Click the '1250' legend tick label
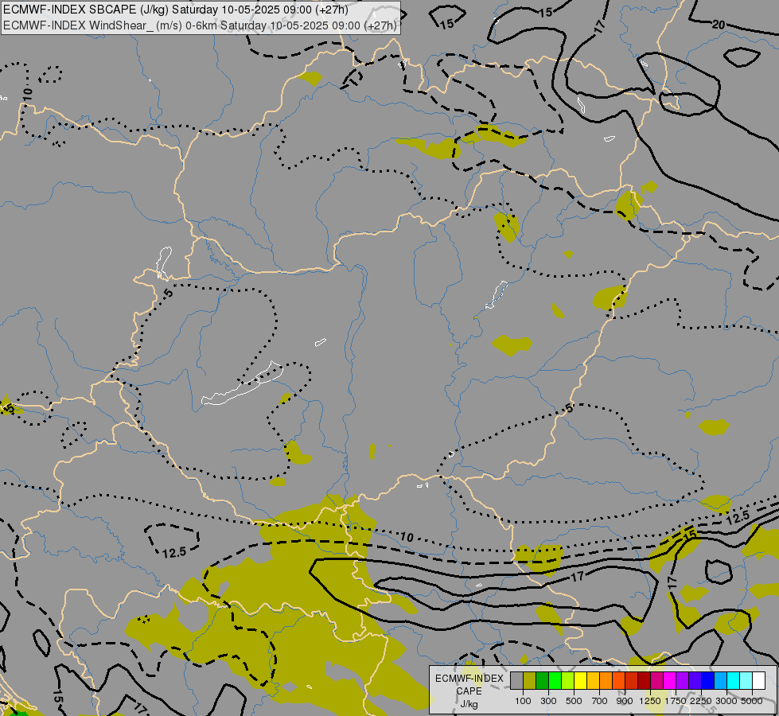This screenshot has height=716, width=779. [x=650, y=701]
